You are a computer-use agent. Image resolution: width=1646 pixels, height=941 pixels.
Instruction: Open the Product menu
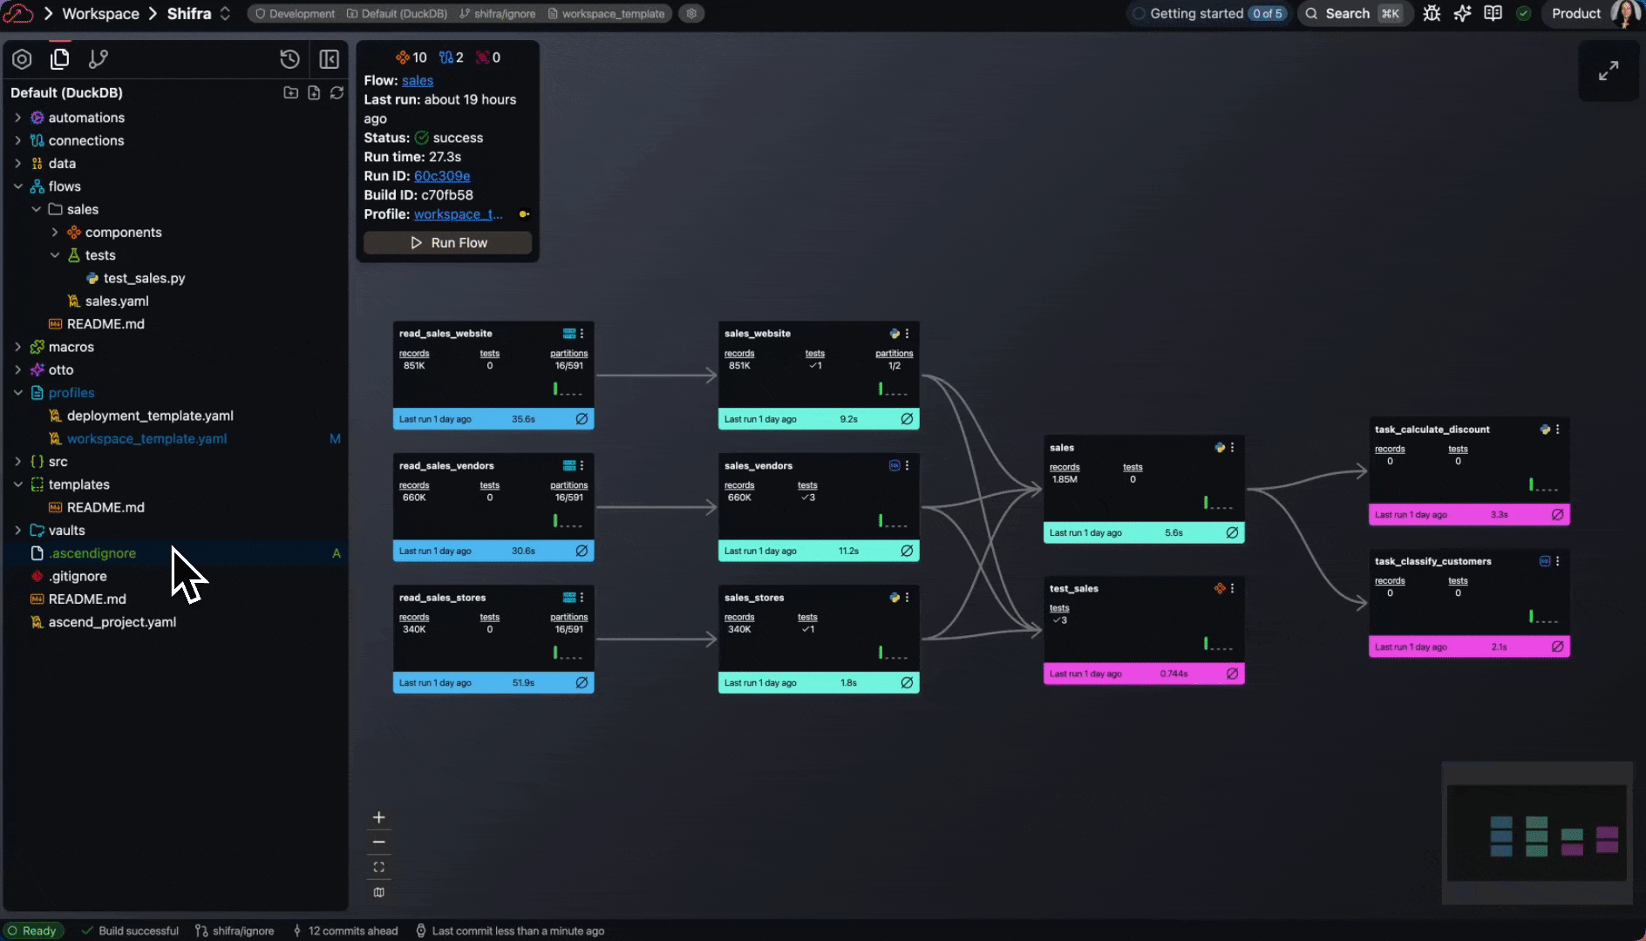pyautogui.click(x=1575, y=13)
